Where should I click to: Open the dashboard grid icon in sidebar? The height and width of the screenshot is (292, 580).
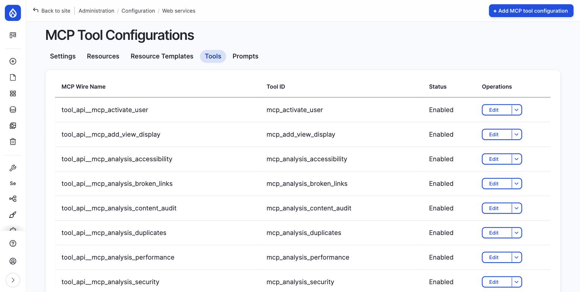tap(13, 35)
